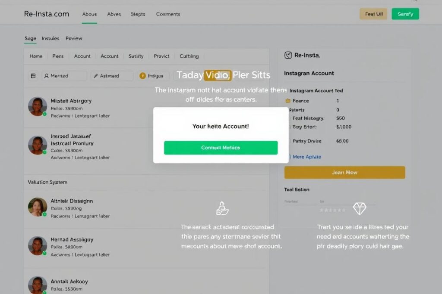
Task: Select Plens in the sub-navigation bar
Action: point(58,56)
